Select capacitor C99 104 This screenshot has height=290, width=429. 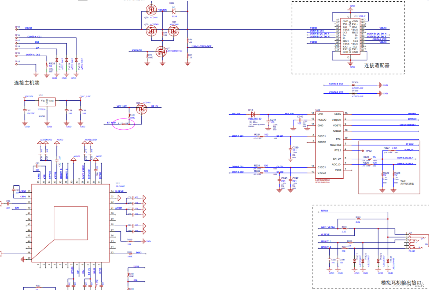pos(80,111)
